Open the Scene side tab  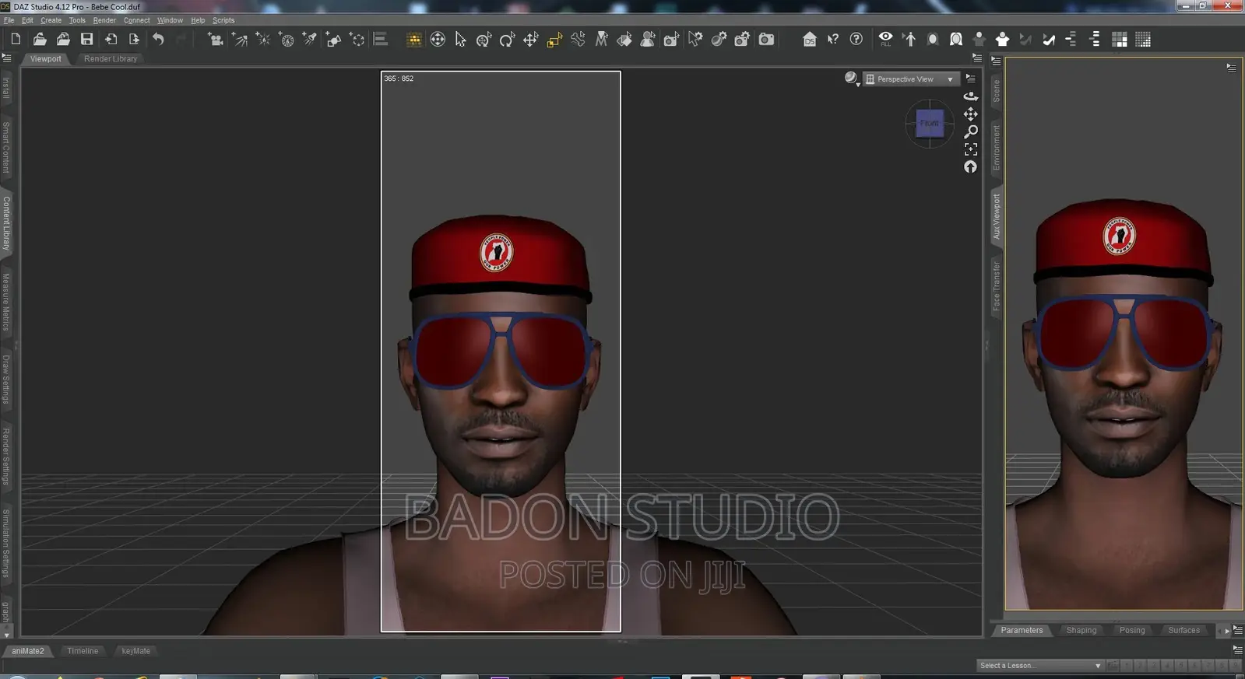click(997, 91)
